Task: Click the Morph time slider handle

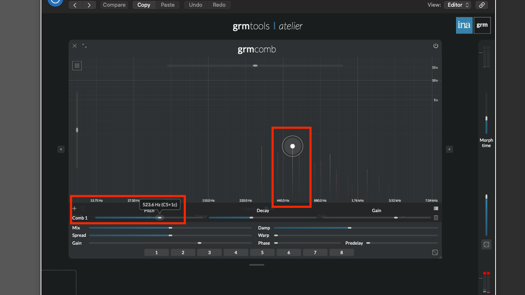Action: tap(486, 119)
